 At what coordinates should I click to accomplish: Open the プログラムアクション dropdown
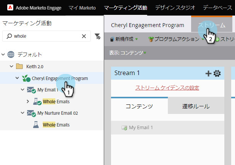click(176, 39)
